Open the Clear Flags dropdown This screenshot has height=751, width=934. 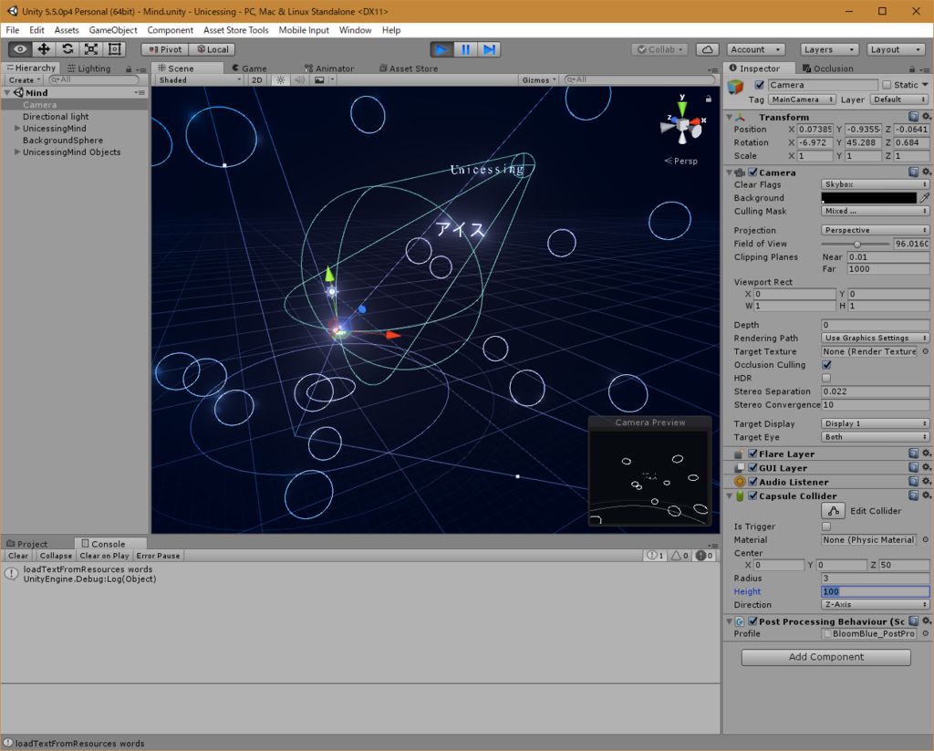[875, 184]
